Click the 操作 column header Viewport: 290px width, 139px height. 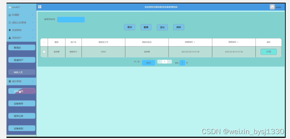click(269, 42)
